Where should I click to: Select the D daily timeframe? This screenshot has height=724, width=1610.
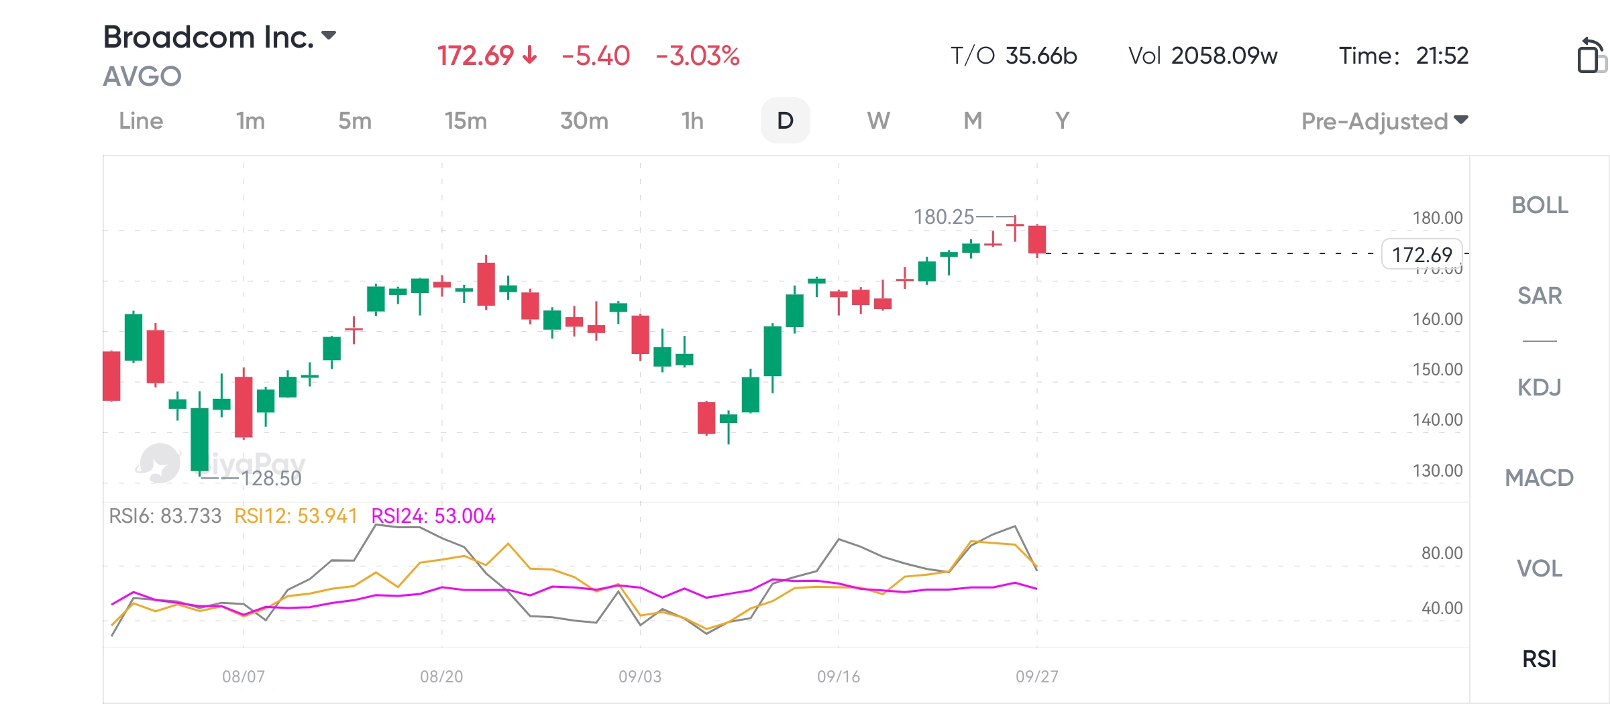(x=785, y=121)
